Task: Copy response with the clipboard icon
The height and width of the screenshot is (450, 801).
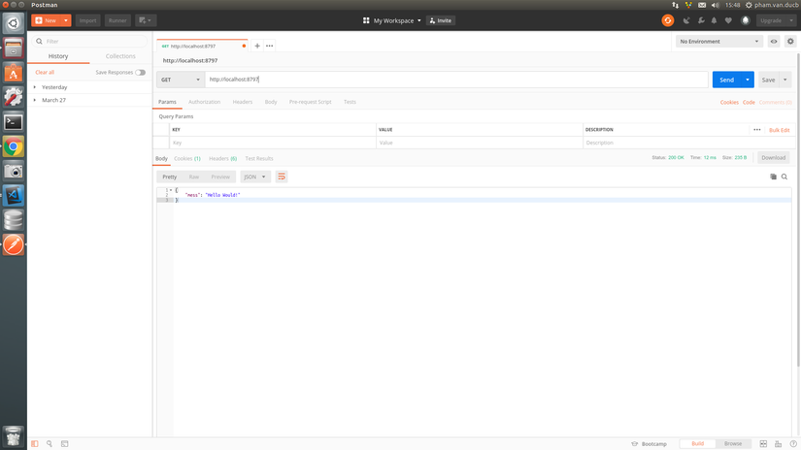Action: [773, 177]
